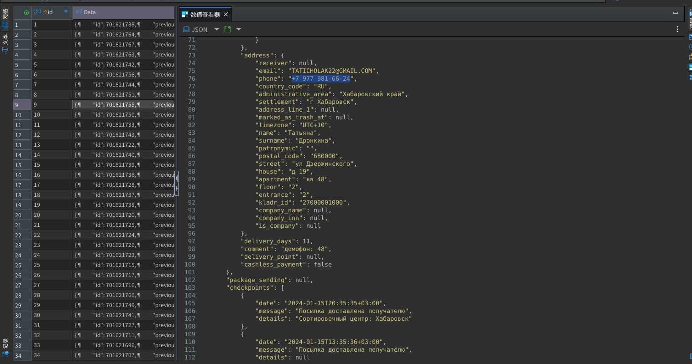The width and height of the screenshot is (692, 364).
Task: Click the details value Сортировочный центр: Хабаровск
Action: tap(353, 318)
